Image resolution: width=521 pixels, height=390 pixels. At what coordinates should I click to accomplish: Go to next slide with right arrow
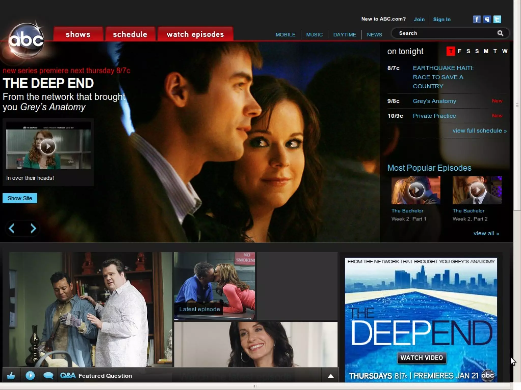point(33,229)
